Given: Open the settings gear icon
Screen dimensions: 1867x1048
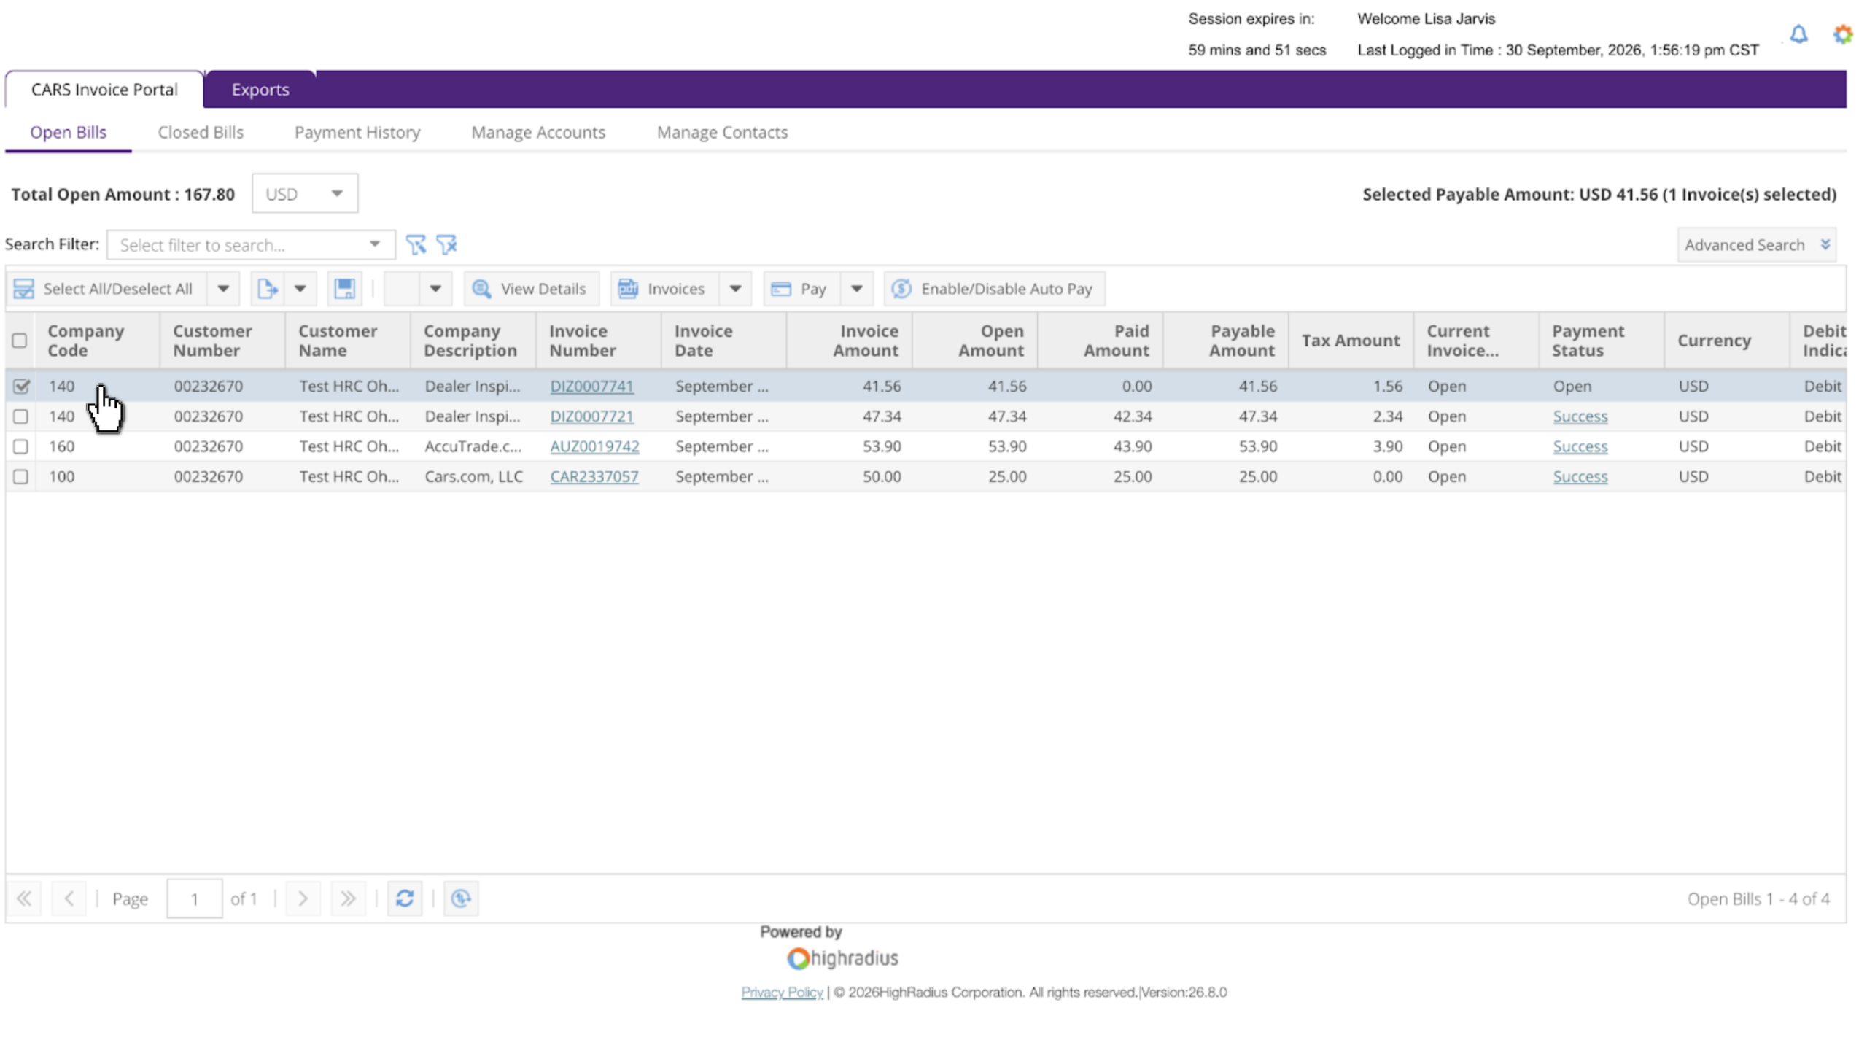Looking at the screenshot, I should click(x=1841, y=34).
